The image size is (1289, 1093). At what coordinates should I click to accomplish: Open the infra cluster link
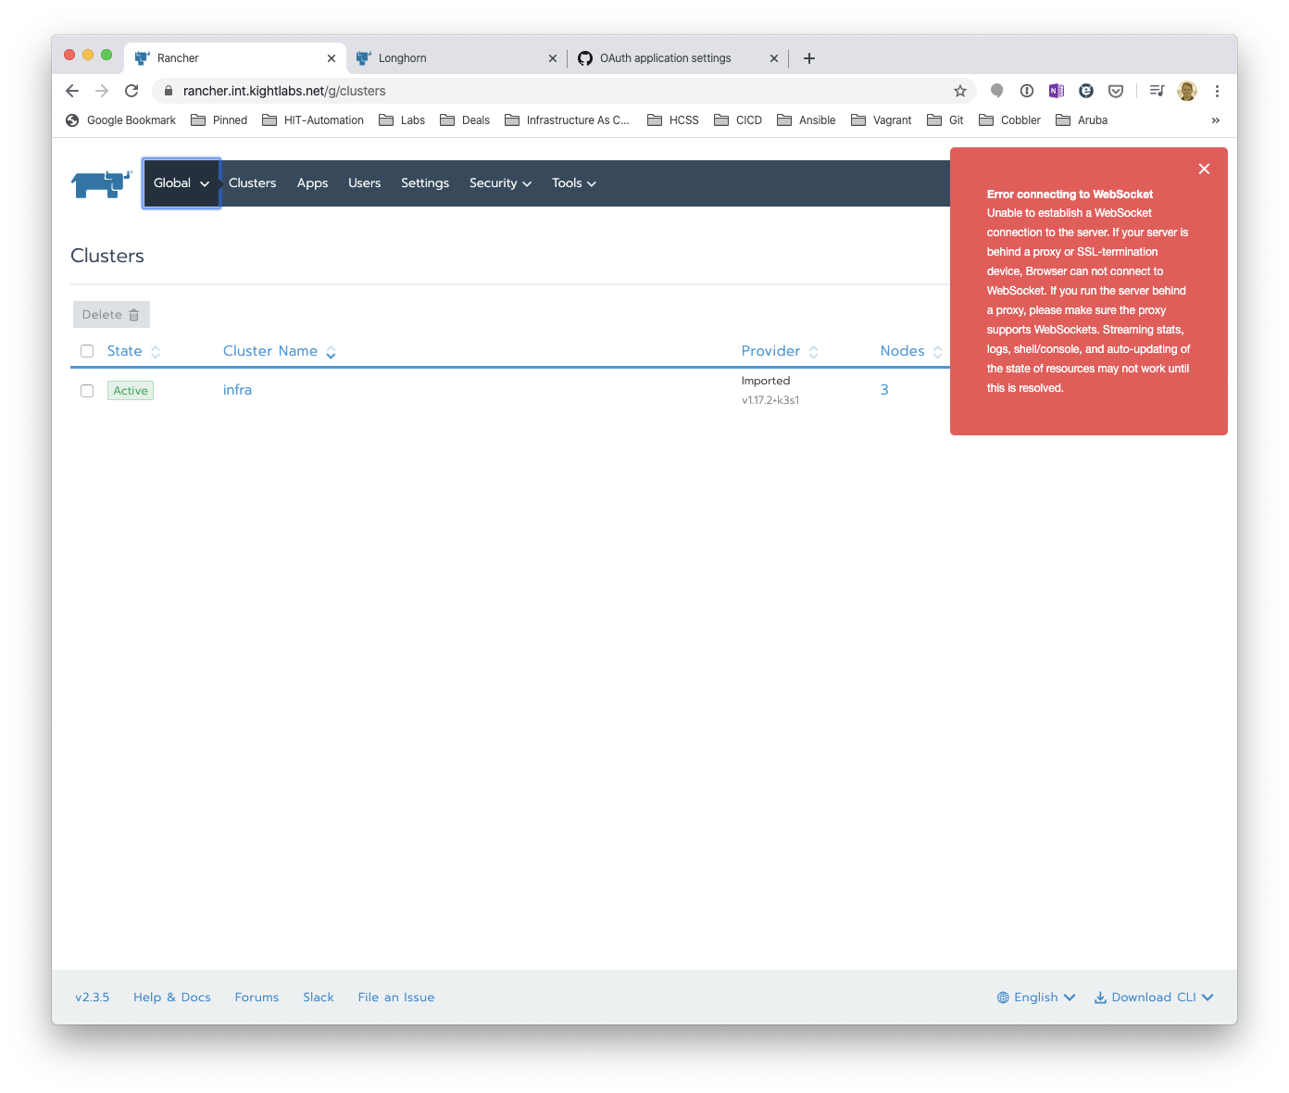point(237,390)
